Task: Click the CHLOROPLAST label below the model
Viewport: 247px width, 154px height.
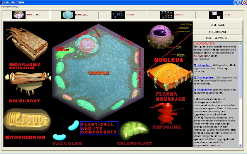Action: pyautogui.click(x=135, y=143)
